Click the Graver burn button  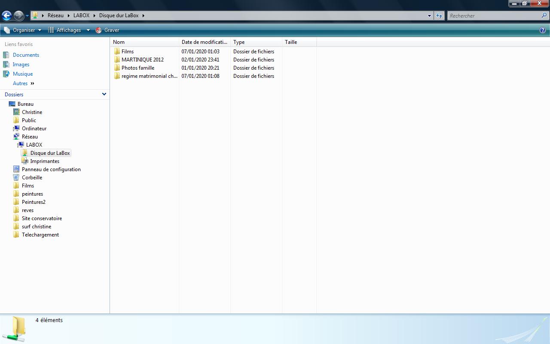[107, 30]
